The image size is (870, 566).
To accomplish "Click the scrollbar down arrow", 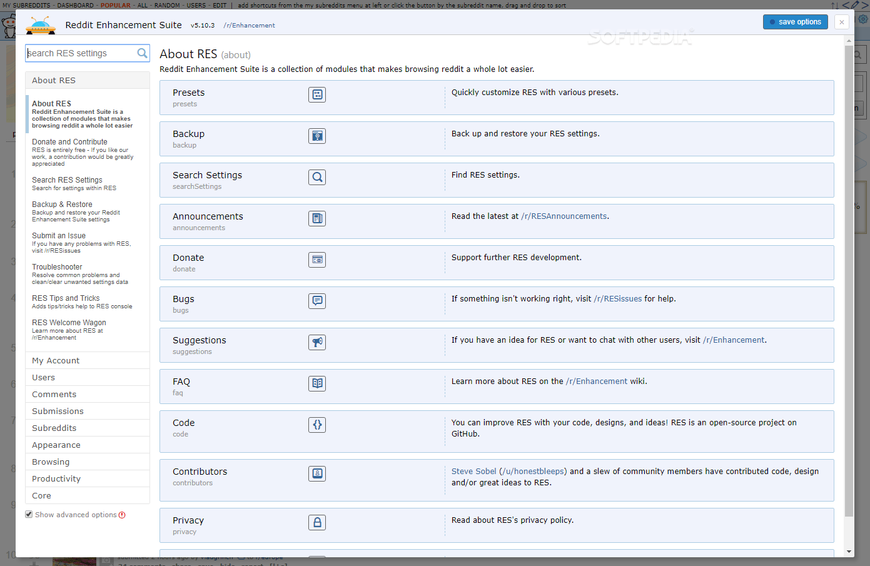I will [x=849, y=552].
